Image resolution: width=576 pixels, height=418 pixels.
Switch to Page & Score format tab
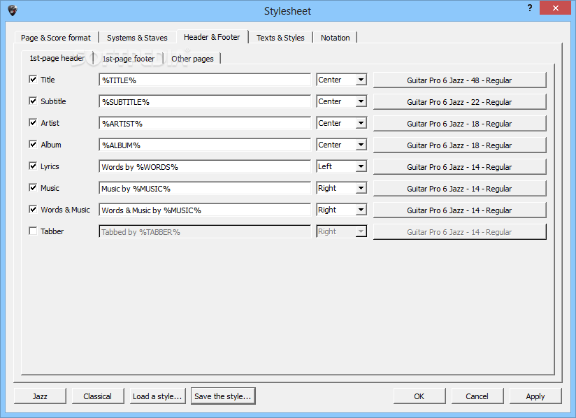point(56,38)
